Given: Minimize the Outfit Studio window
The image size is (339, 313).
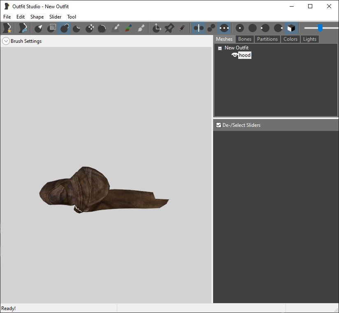Looking at the screenshot, I should (292, 6).
